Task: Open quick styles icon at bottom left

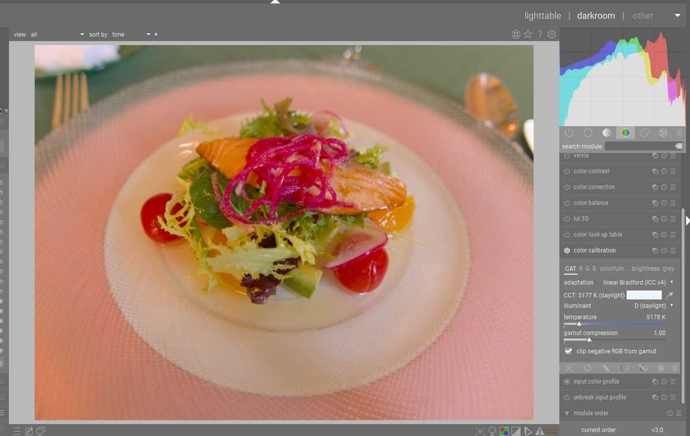Action: pyautogui.click(x=29, y=431)
